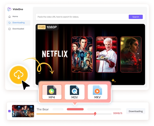Viewport: 154px width, 126px height.
Task: Click the Downloading status button
Action: pos(136,111)
